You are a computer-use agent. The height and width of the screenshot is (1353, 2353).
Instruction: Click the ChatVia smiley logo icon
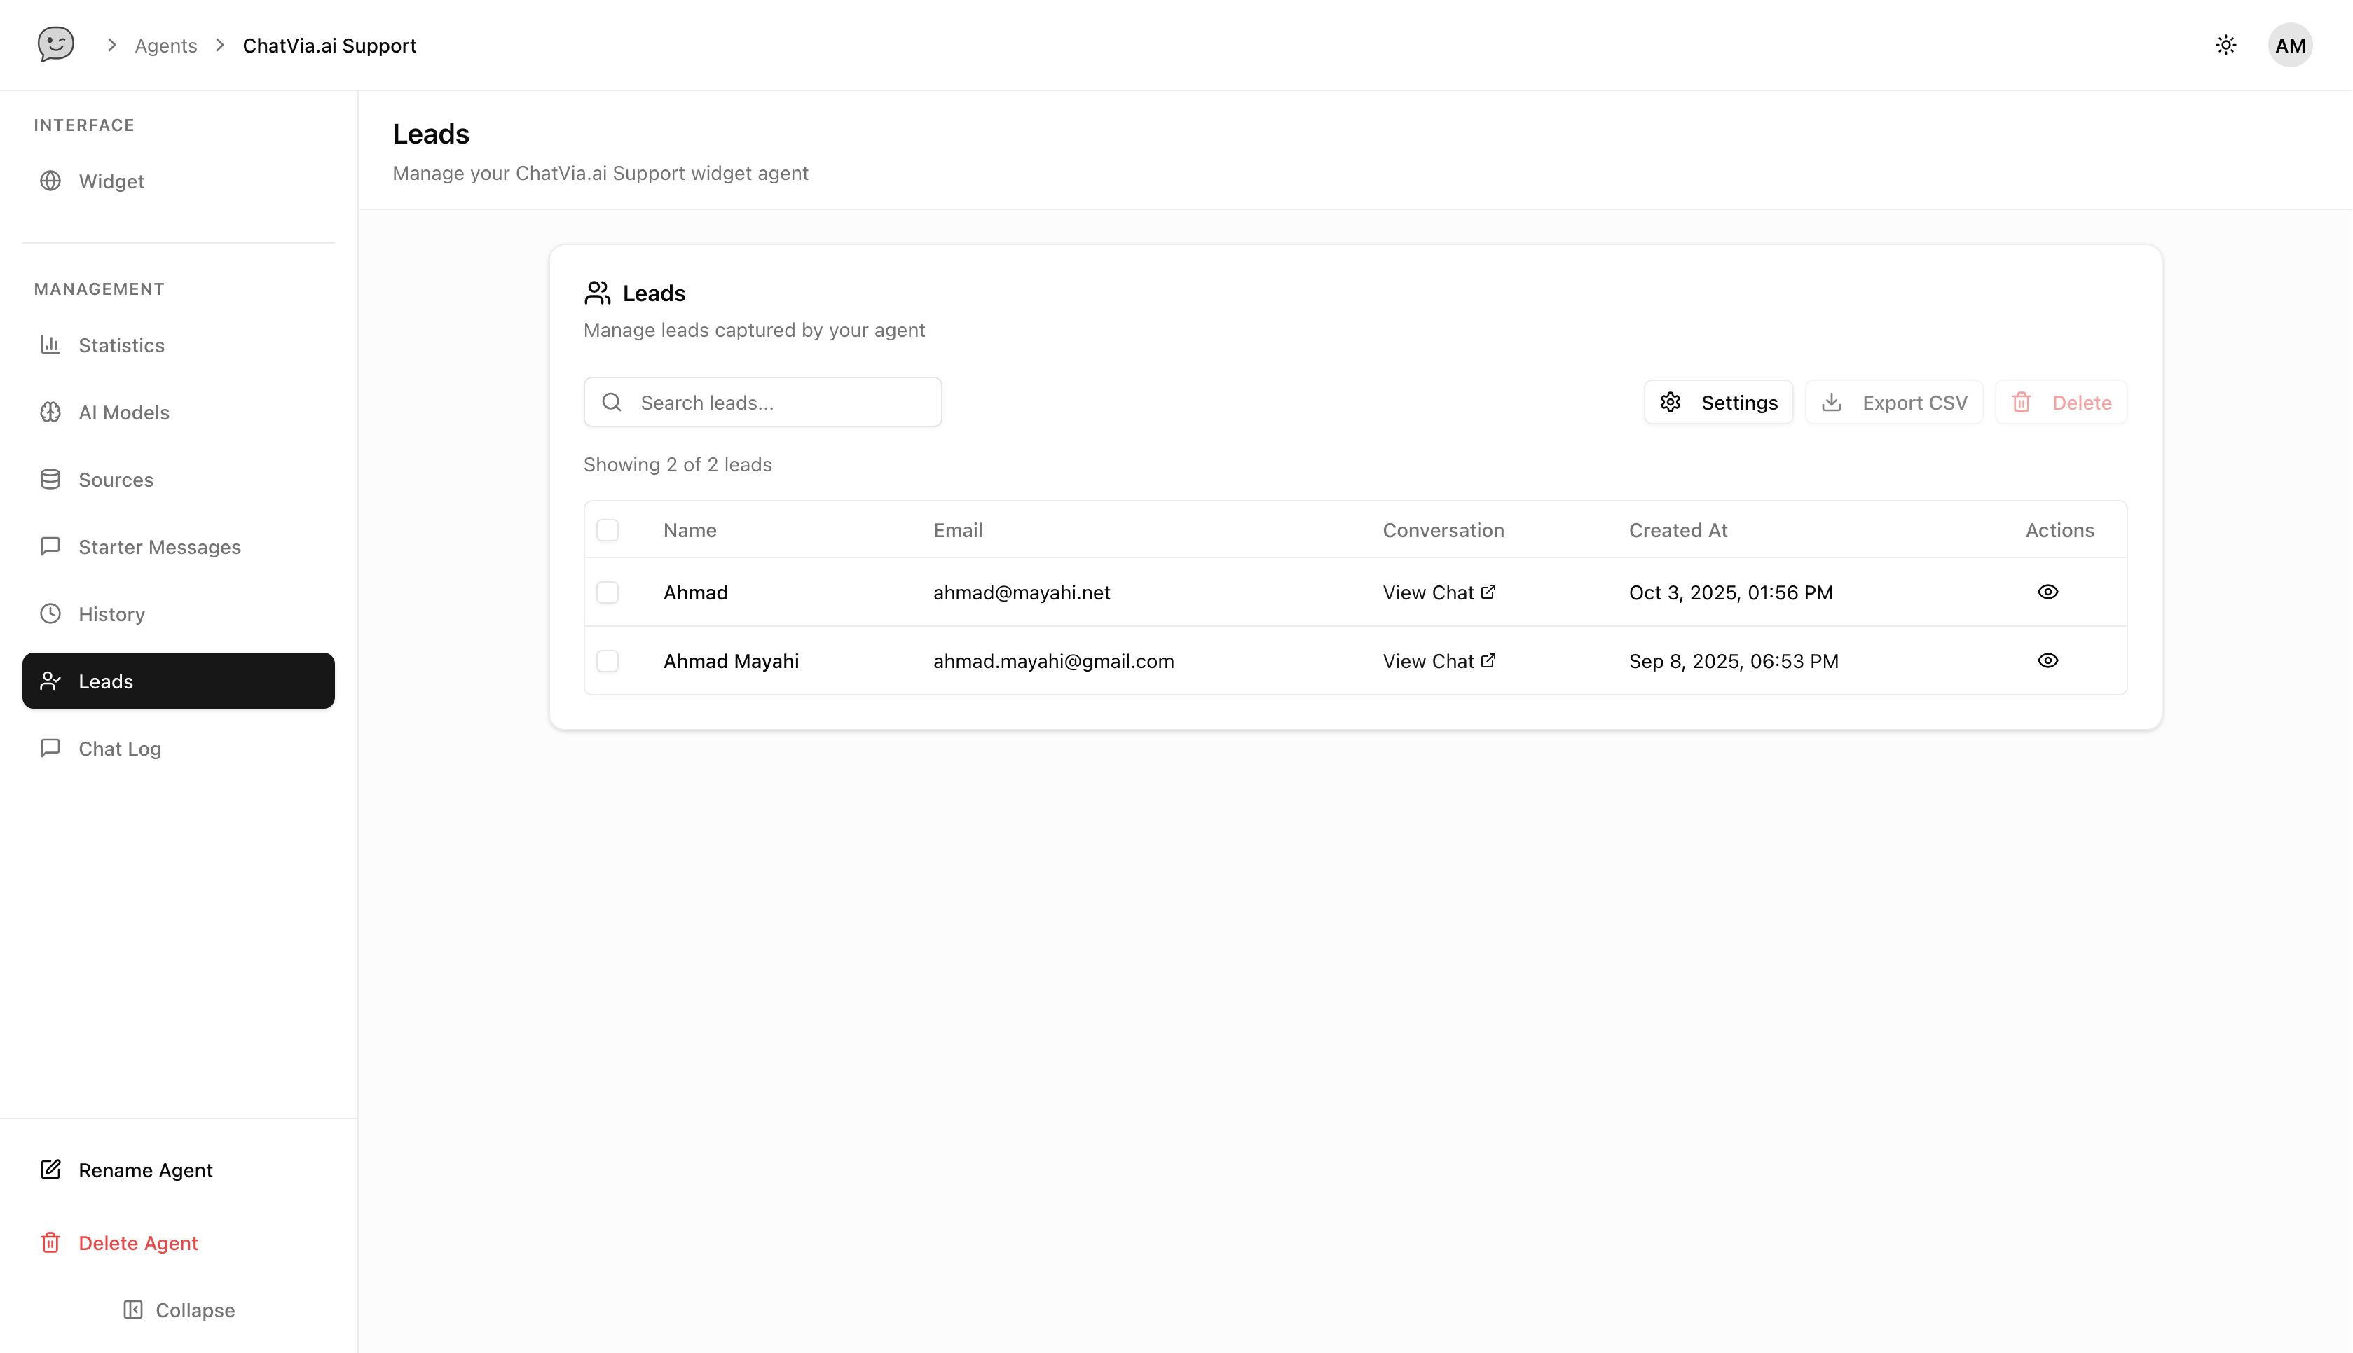pos(56,43)
